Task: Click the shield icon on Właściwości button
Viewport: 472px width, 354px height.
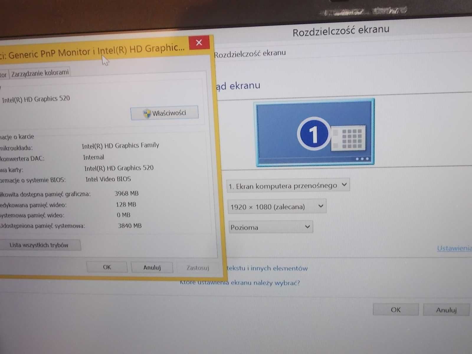Action: [x=147, y=113]
